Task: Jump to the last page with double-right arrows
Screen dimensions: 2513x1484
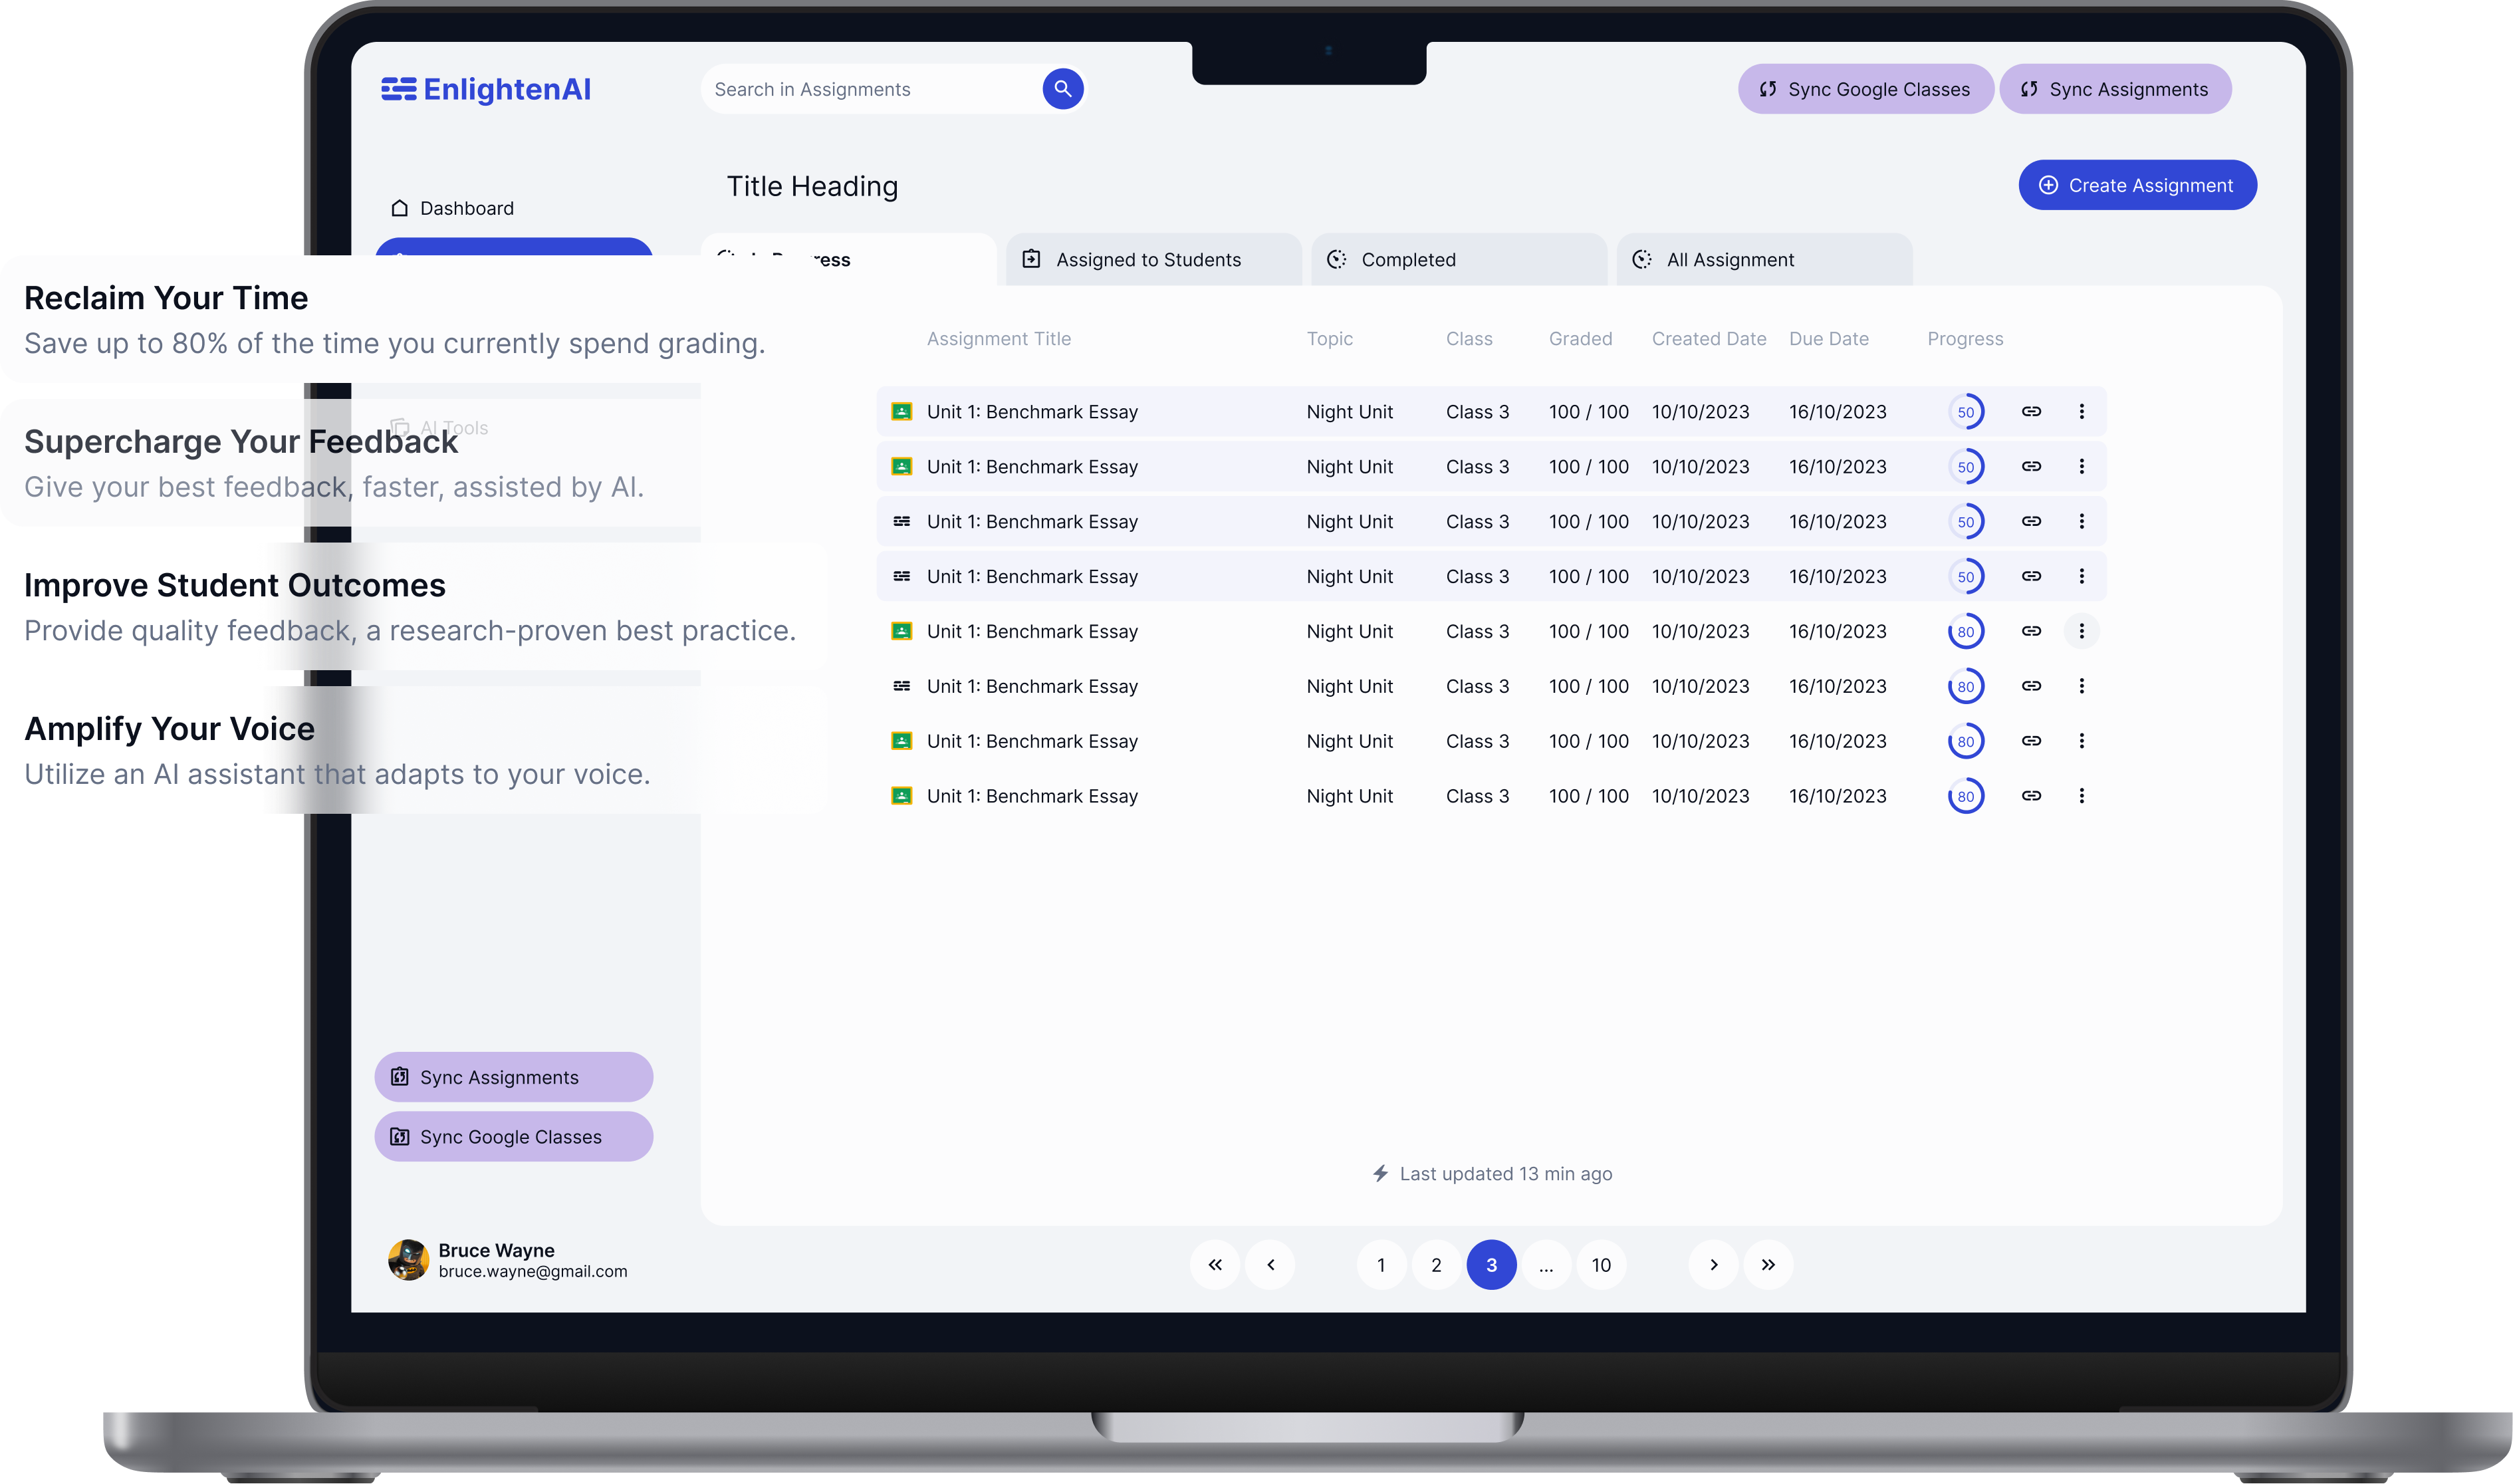Action: coord(1768,1265)
